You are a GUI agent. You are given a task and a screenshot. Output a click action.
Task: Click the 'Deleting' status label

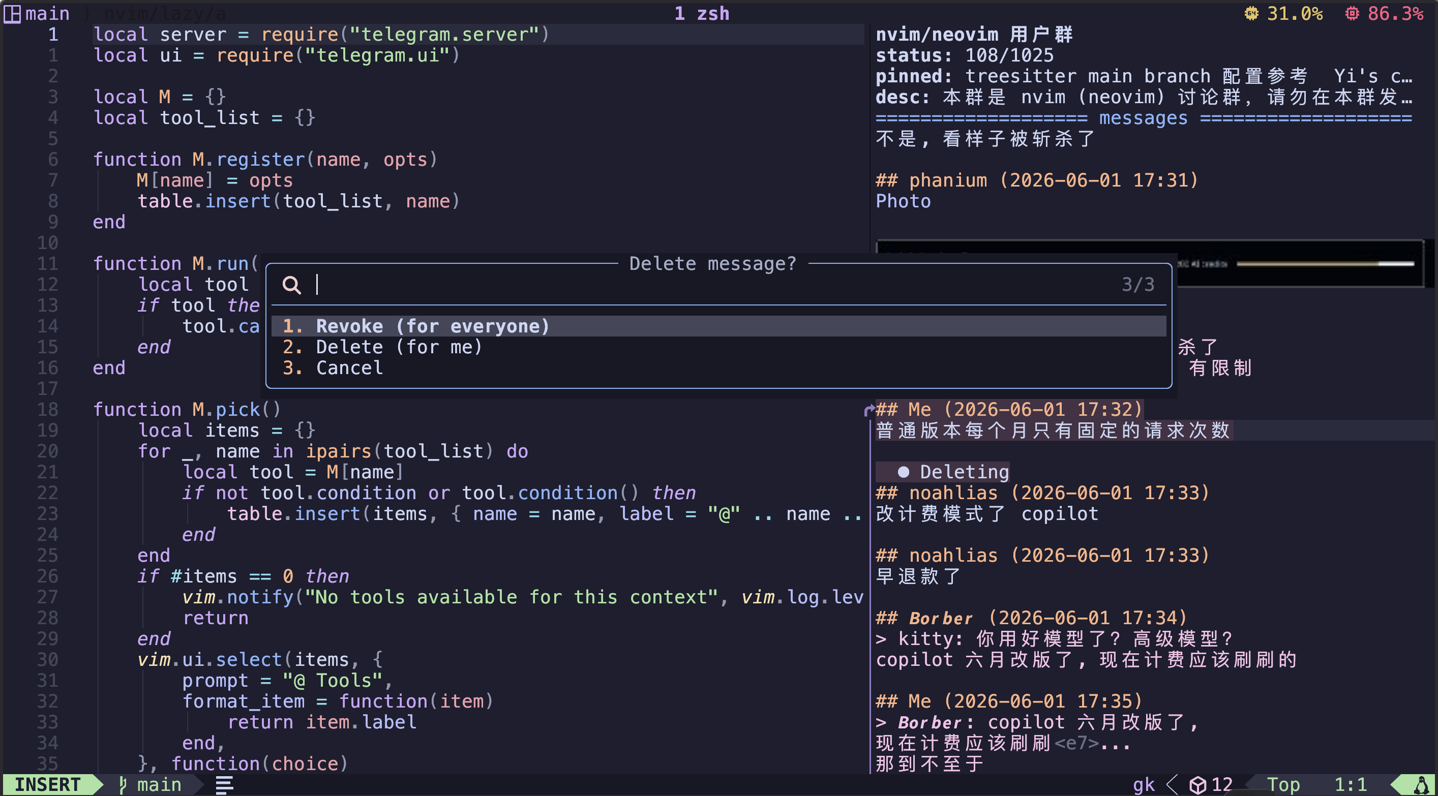(x=965, y=472)
